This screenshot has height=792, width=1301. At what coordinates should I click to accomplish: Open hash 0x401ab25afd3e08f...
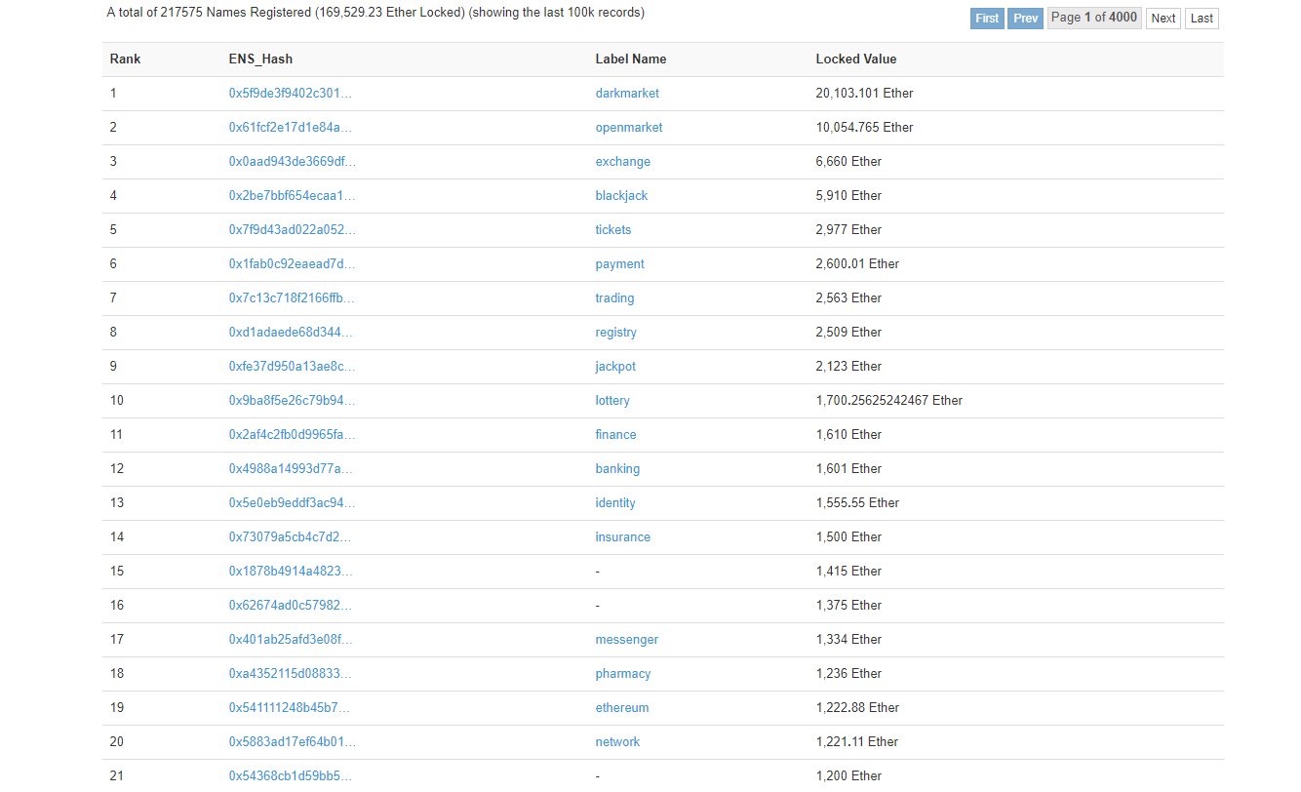(x=290, y=640)
